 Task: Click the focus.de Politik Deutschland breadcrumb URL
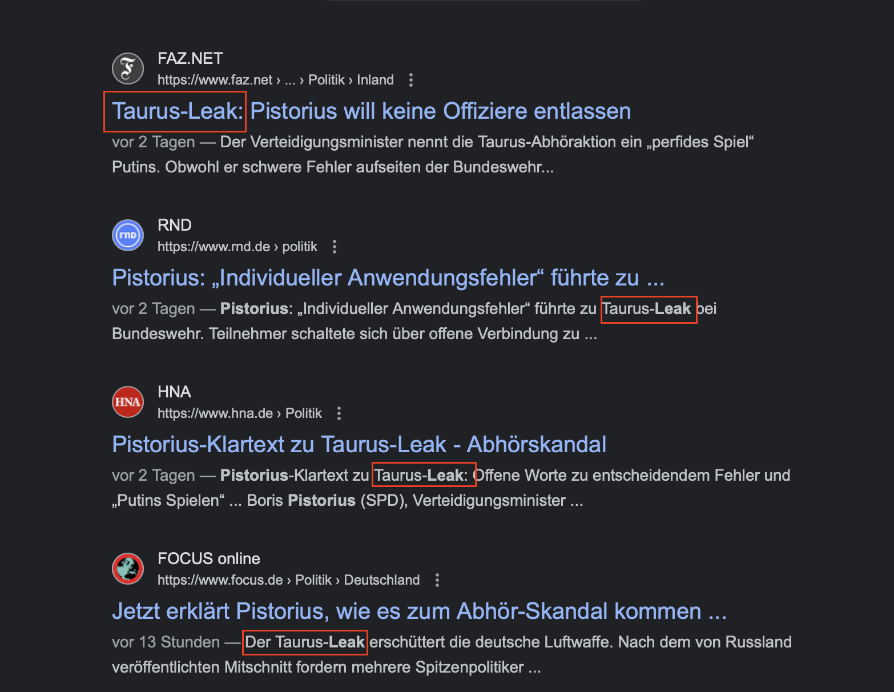click(x=289, y=580)
